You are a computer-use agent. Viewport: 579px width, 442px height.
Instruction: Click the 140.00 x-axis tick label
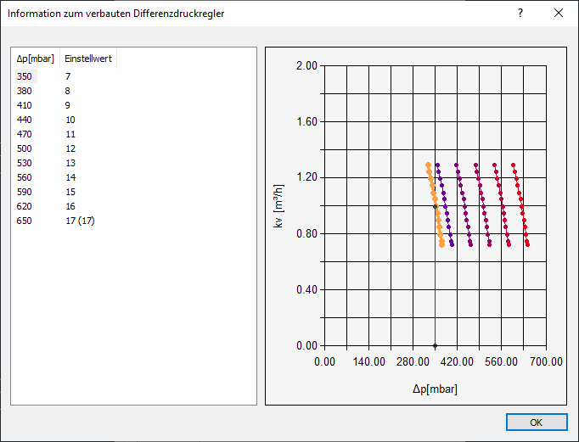pyautogui.click(x=369, y=361)
